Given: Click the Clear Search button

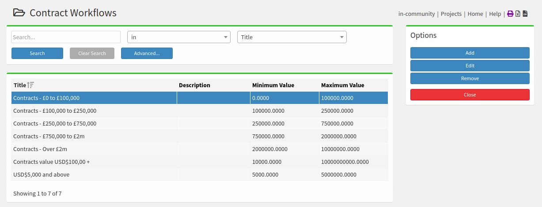Looking at the screenshot, I should coord(92,53).
